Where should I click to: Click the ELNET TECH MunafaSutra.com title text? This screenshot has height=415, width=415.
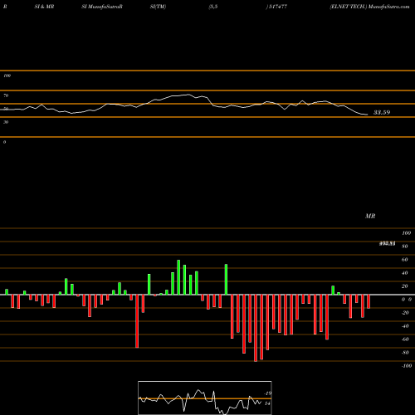click(x=369, y=7)
